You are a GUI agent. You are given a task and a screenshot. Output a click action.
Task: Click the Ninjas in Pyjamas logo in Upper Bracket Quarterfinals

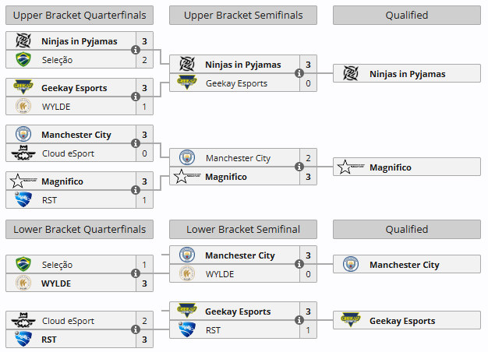[x=23, y=41]
